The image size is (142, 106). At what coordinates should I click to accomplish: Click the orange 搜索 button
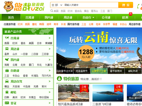126,5
